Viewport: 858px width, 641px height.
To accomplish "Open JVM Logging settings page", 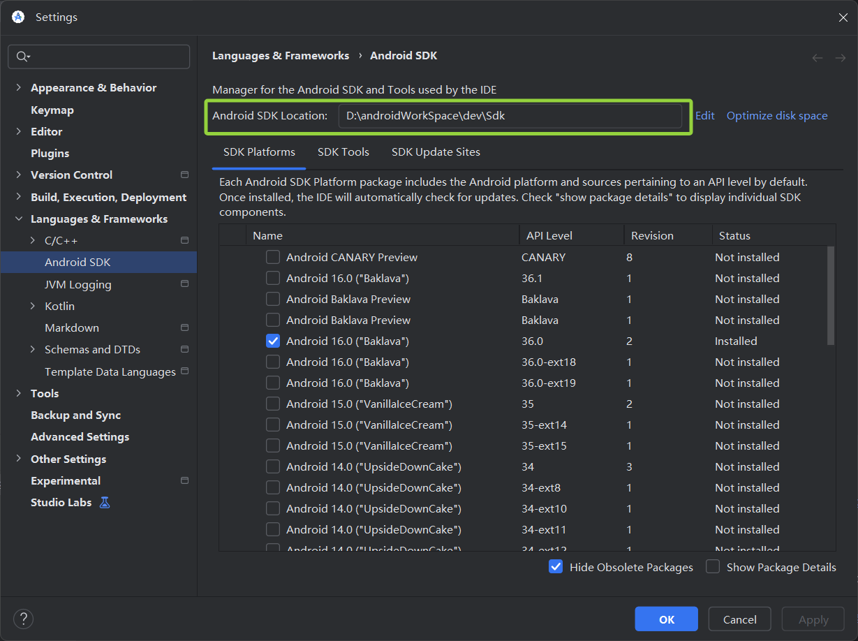I will click(x=78, y=284).
